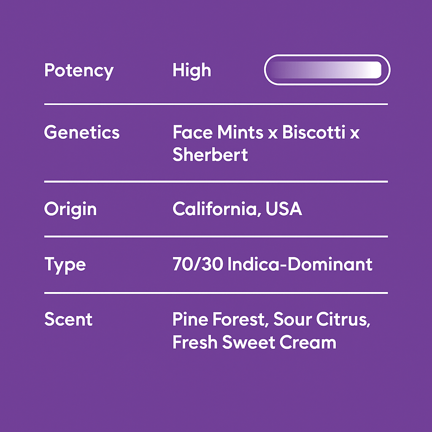Click the Type label
Viewport: 432px width, 432px height.
pos(65,265)
